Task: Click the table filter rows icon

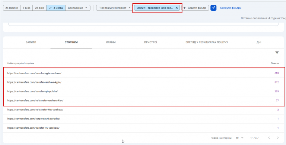Action: (277, 53)
